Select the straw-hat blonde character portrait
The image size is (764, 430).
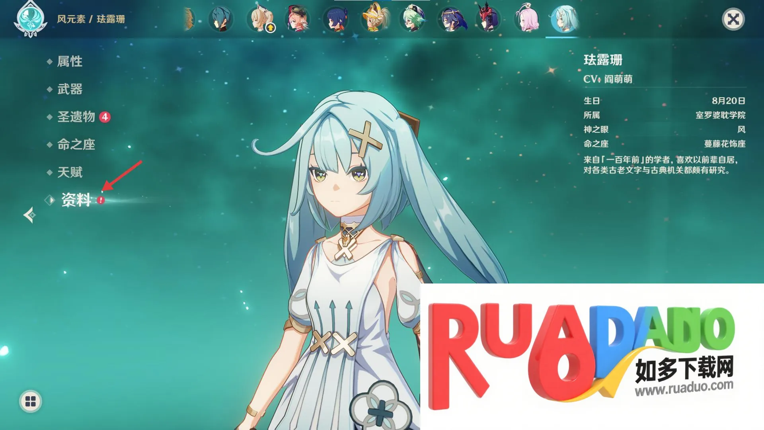click(374, 19)
